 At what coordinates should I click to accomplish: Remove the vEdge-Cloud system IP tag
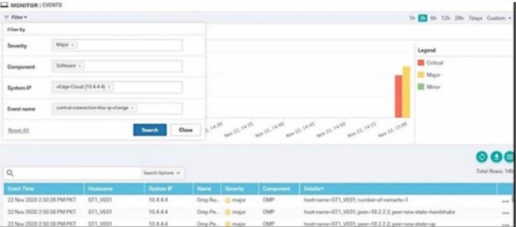pyautogui.click(x=108, y=87)
